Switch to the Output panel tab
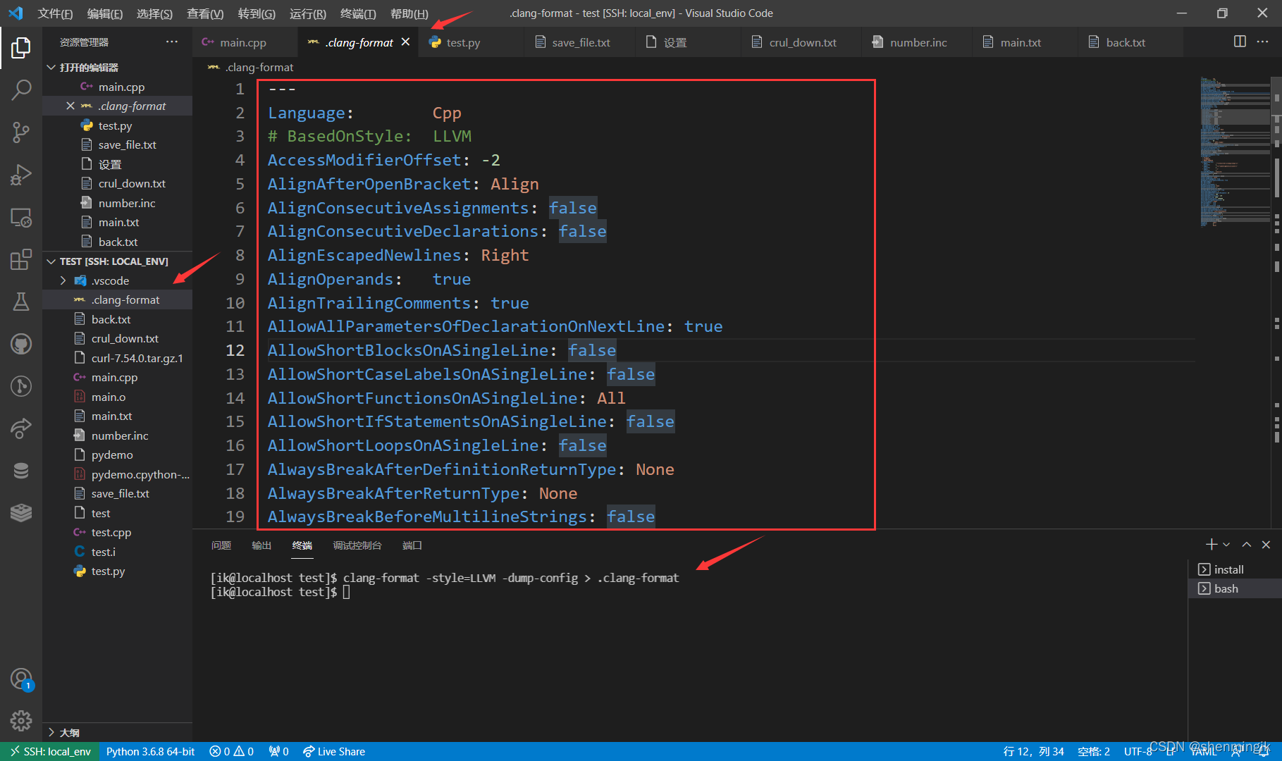This screenshot has height=761, width=1282. tap(261, 545)
